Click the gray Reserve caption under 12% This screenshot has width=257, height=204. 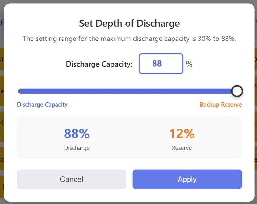(x=182, y=148)
